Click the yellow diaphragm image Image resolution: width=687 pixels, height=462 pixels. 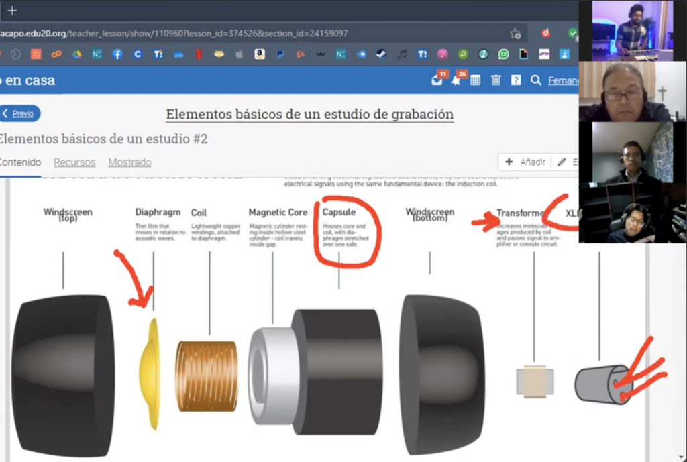(x=149, y=373)
